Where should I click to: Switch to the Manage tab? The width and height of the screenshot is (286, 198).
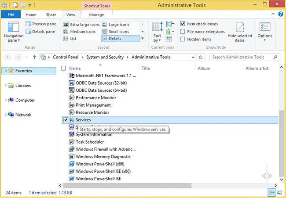point(96,15)
